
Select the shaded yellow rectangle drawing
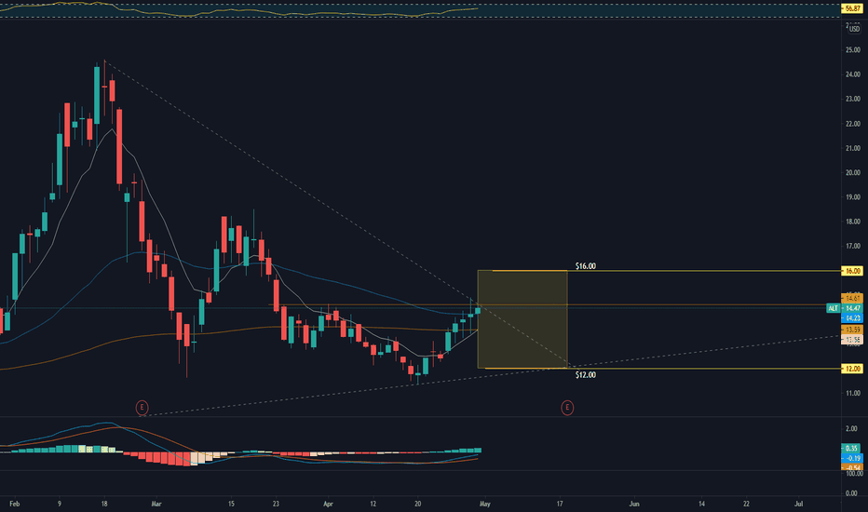point(522,319)
